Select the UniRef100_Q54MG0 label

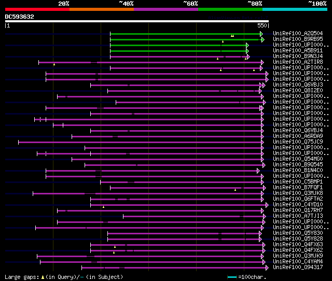(298, 159)
